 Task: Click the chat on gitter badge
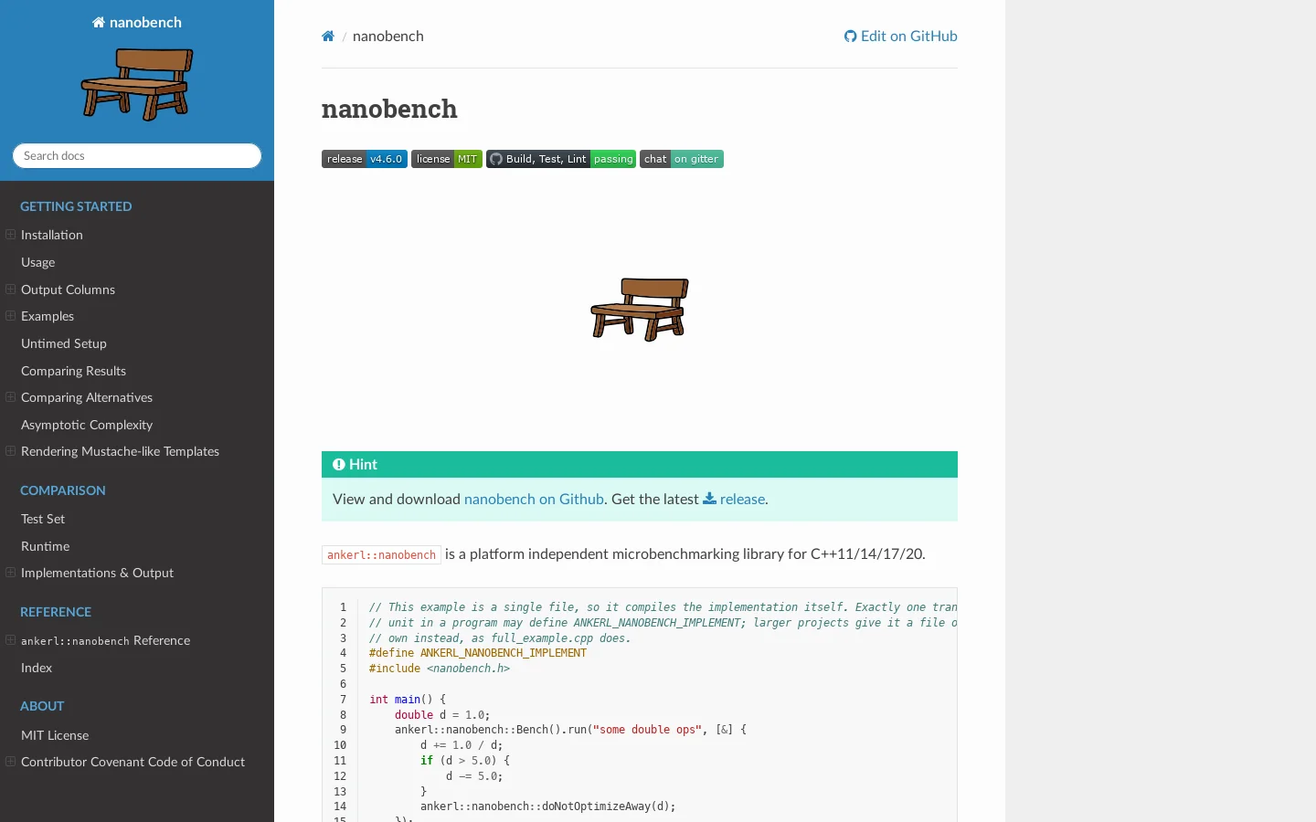(682, 159)
